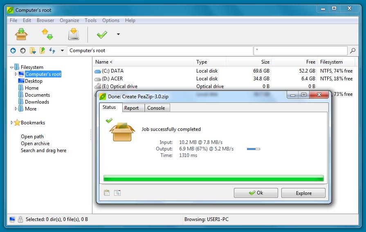Sort by Filesystem column header
Screen dimensions: 366x232
pyautogui.click(x=336, y=62)
